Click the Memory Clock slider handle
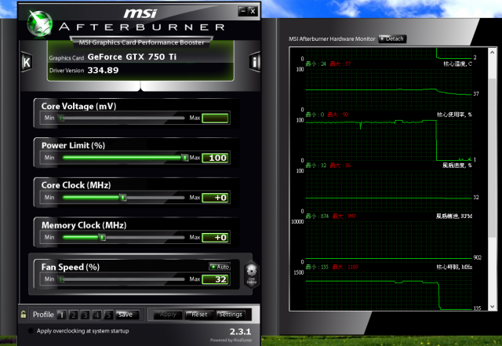The width and height of the screenshot is (502, 346). [x=102, y=237]
